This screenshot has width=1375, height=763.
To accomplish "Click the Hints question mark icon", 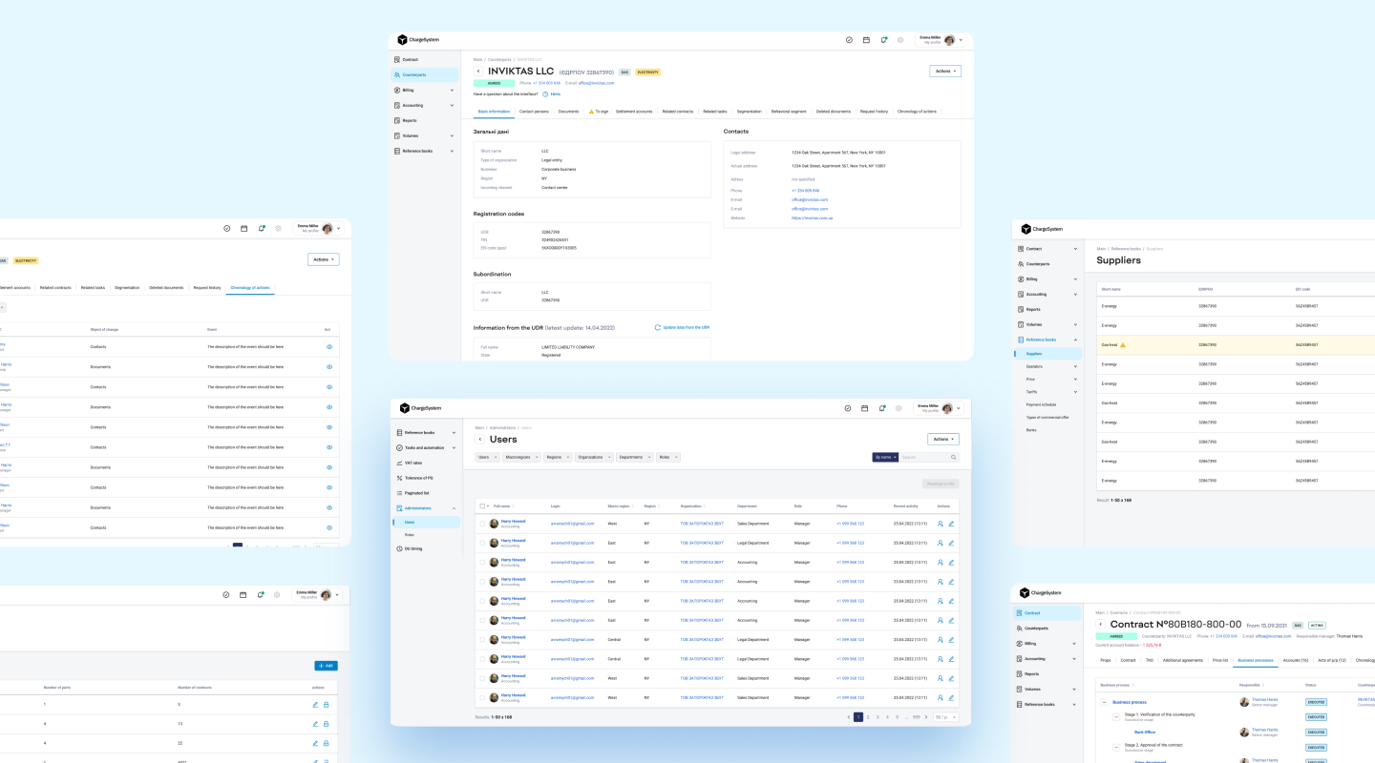I will pyautogui.click(x=545, y=94).
